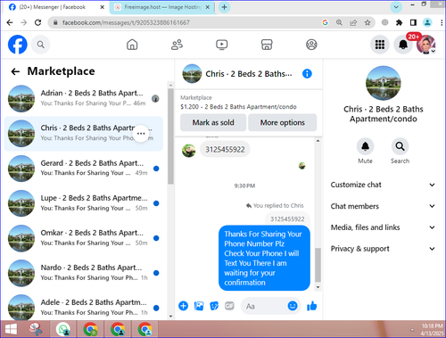Switch to the Messenger | Facebook tab

click(x=56, y=7)
